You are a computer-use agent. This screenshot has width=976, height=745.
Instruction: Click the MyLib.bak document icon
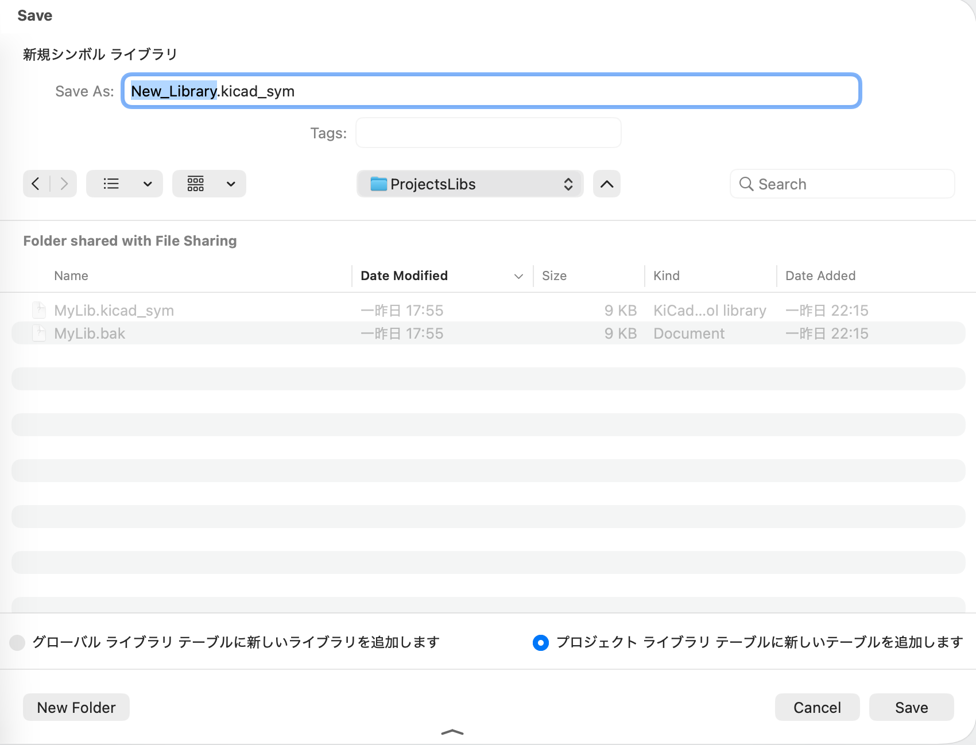[x=39, y=333]
